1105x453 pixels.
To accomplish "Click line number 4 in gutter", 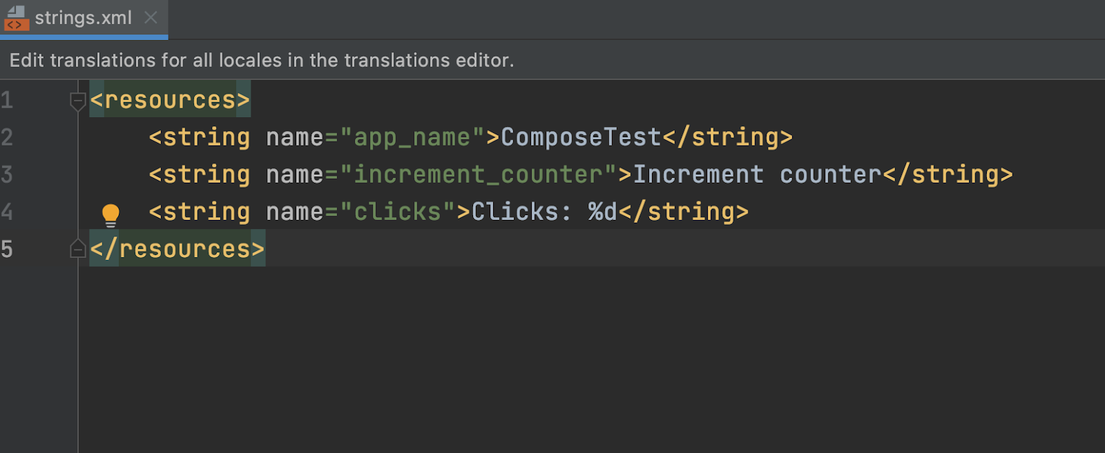I will point(7,212).
